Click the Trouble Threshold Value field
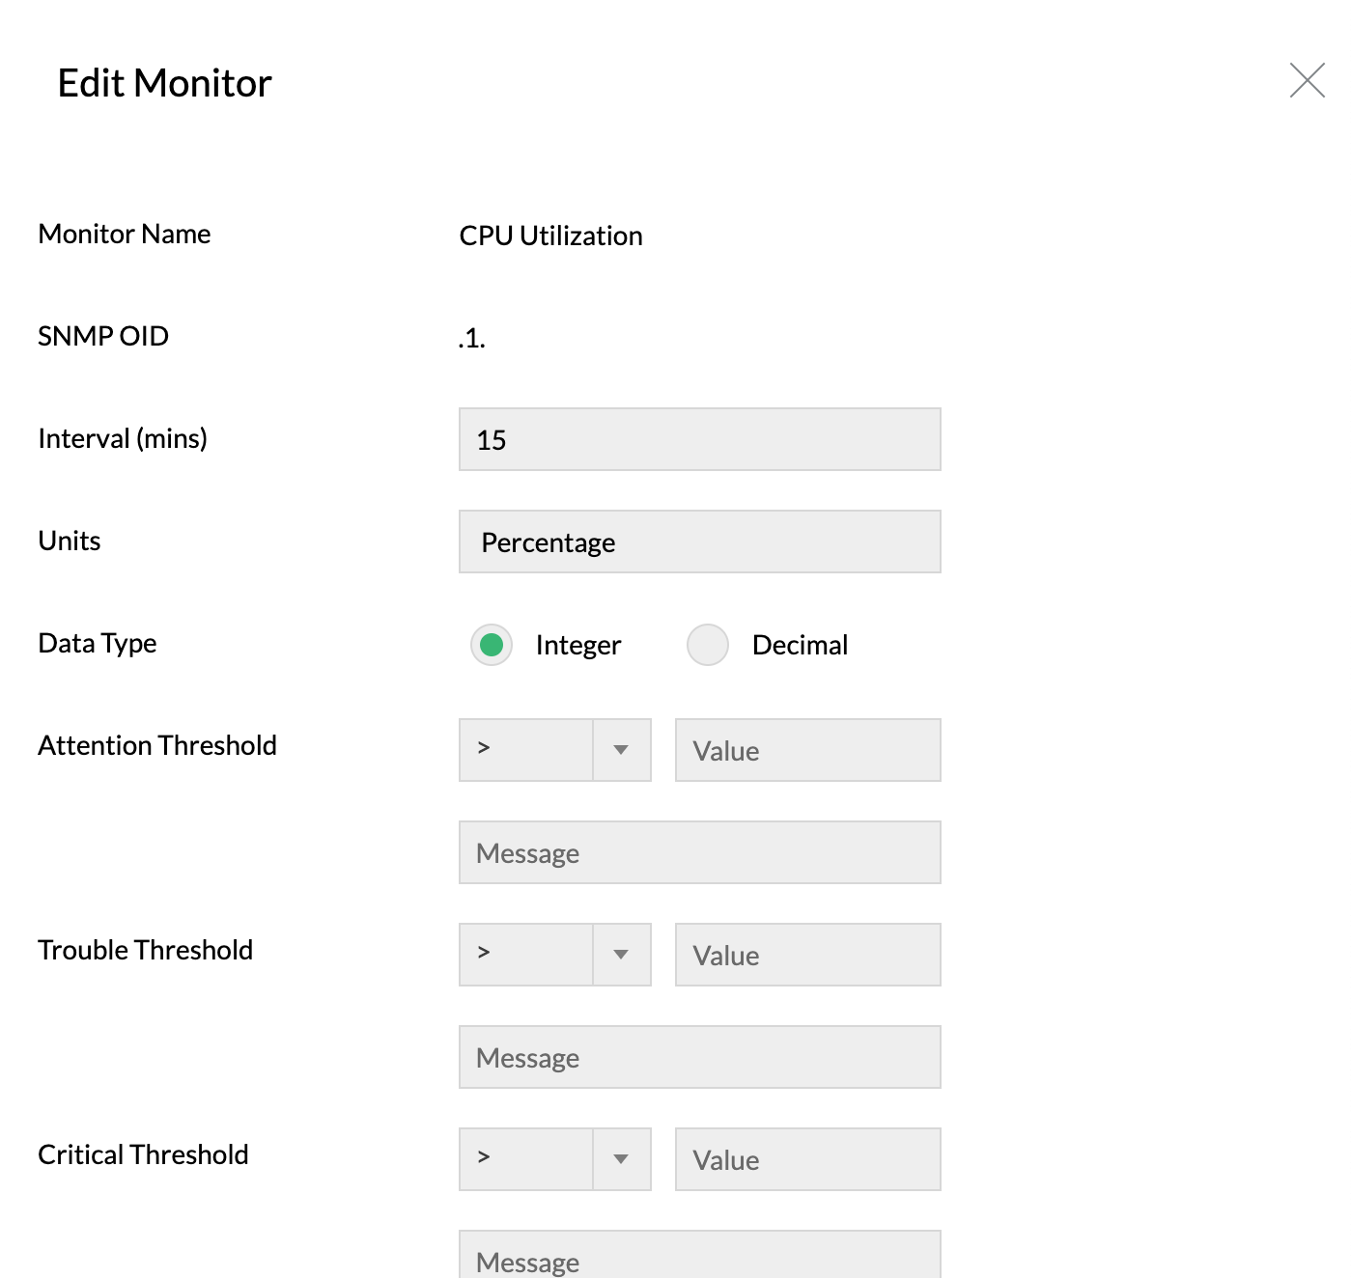Screen dimensions: 1351x1278 point(807,955)
